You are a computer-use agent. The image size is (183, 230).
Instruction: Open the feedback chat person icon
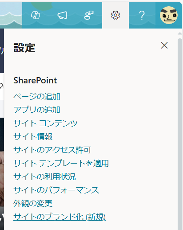pyautogui.click(x=89, y=15)
